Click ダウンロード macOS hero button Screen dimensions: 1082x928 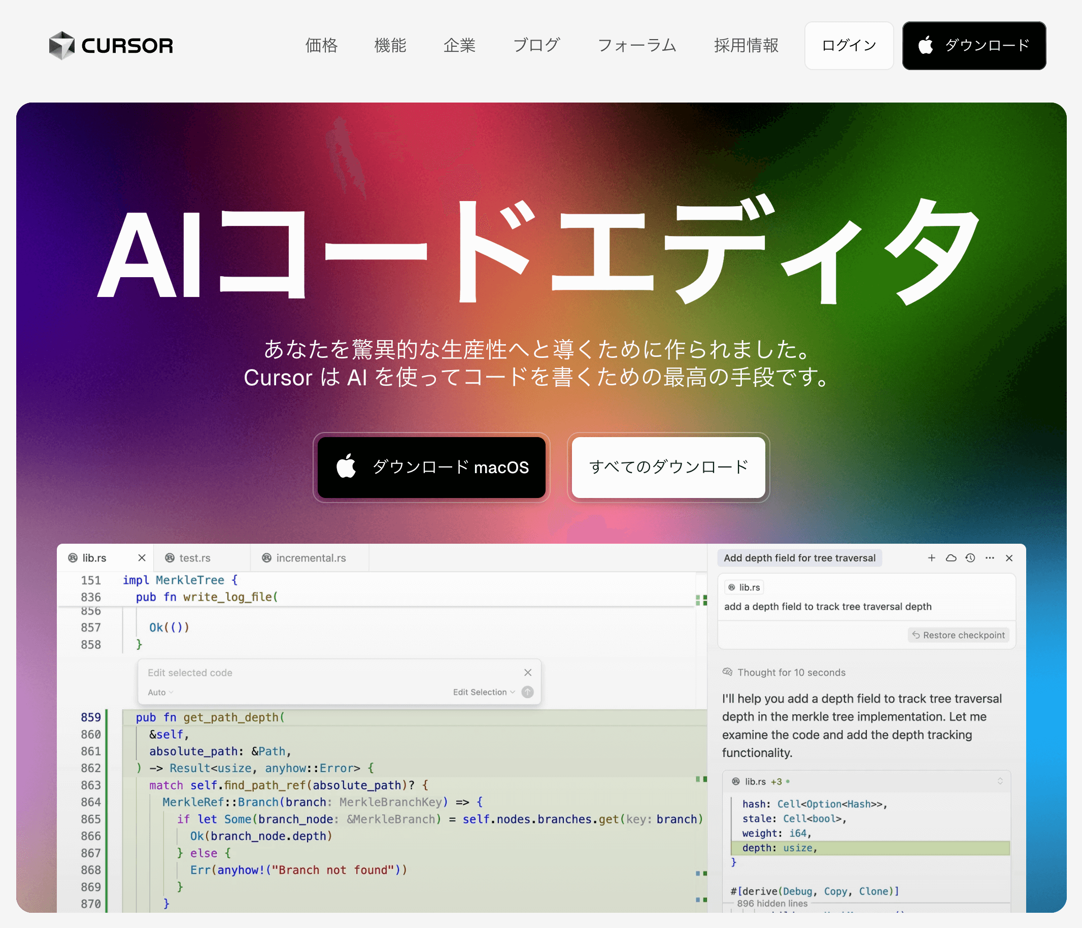tap(431, 468)
